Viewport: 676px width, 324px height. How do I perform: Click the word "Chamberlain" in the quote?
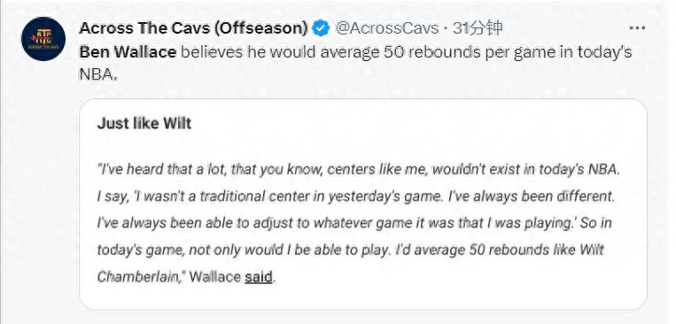(141, 276)
